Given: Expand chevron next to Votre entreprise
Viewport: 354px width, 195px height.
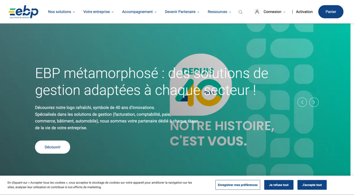Looking at the screenshot, I should [112, 12].
